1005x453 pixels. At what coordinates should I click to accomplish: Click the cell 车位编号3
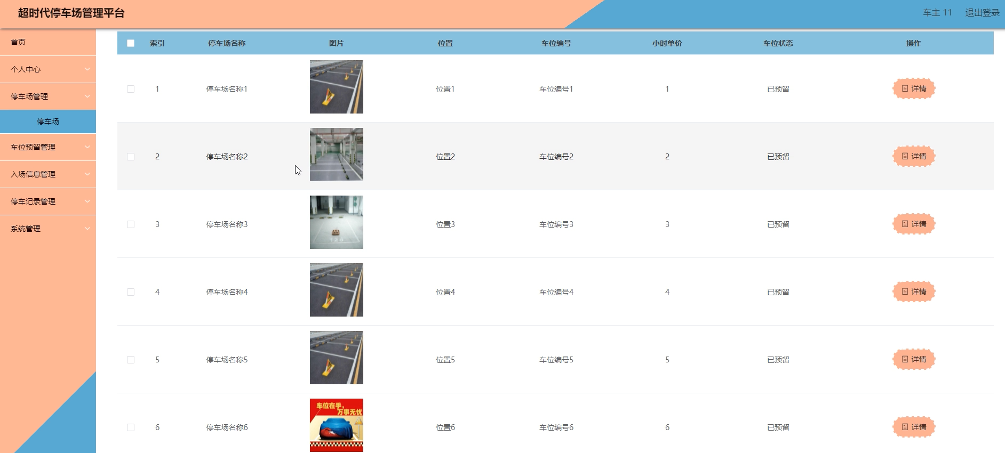pos(556,224)
